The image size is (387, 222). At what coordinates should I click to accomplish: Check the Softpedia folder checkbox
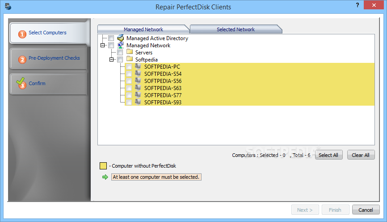click(x=120, y=60)
